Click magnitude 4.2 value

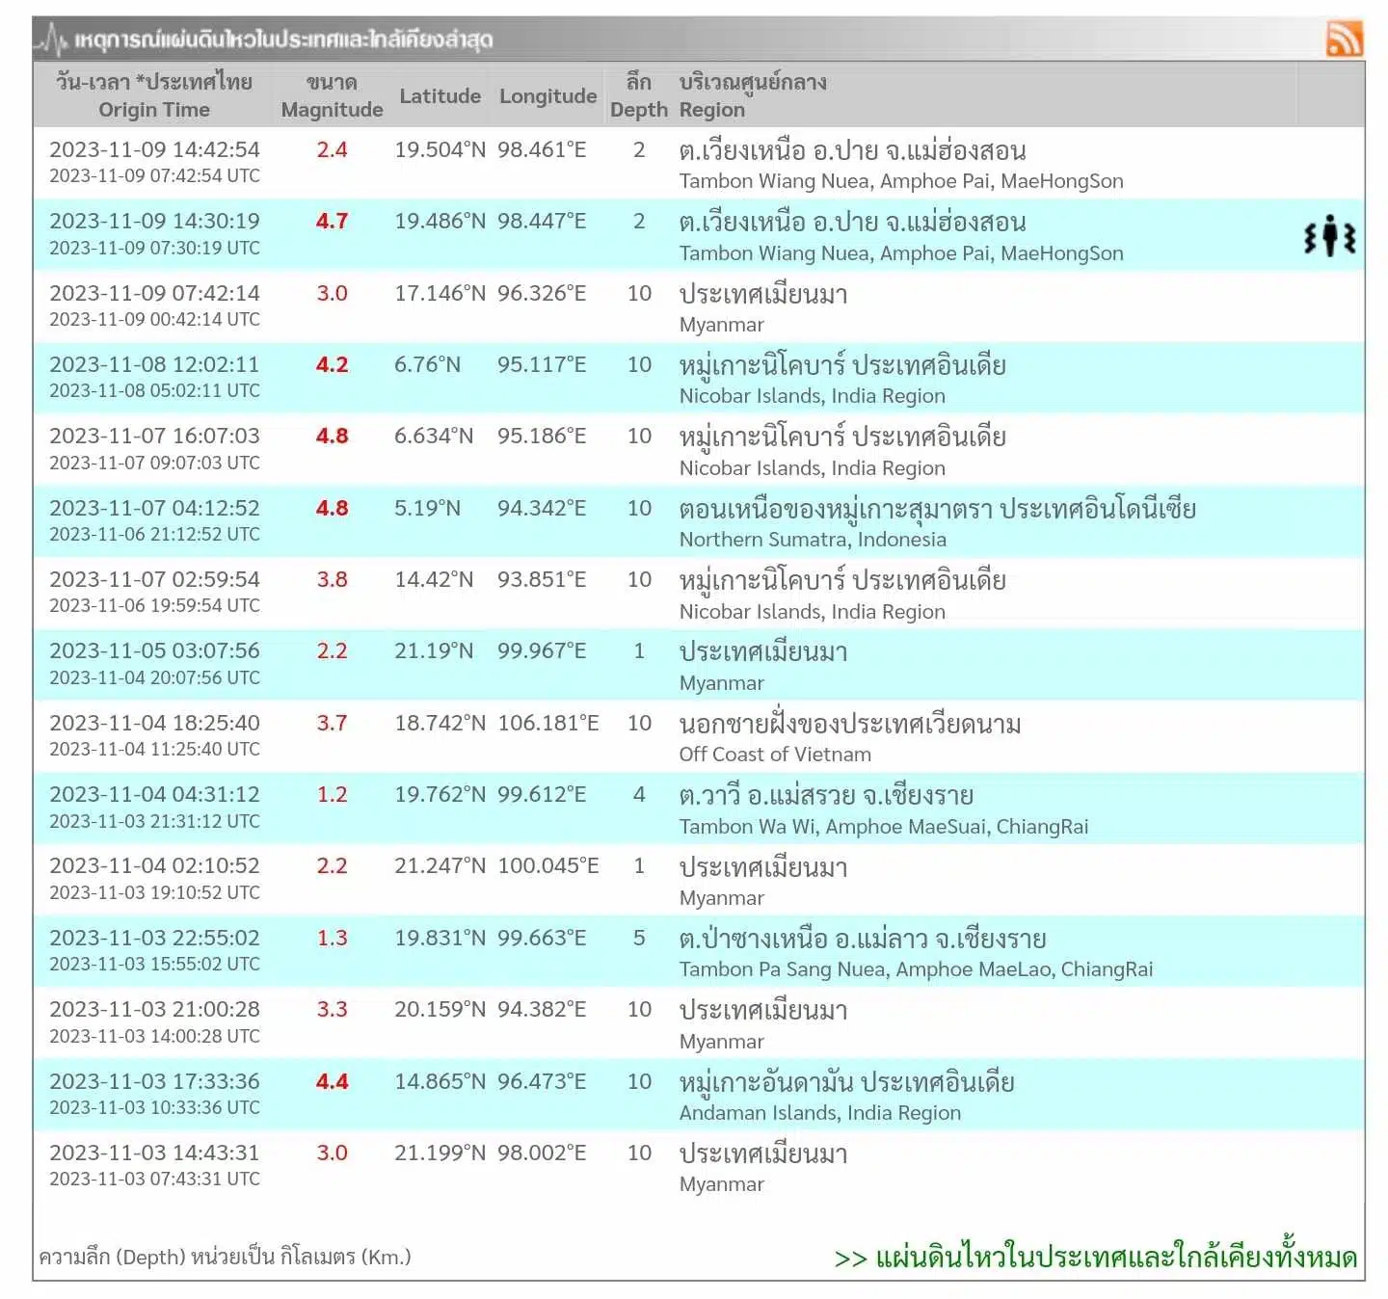(x=332, y=364)
